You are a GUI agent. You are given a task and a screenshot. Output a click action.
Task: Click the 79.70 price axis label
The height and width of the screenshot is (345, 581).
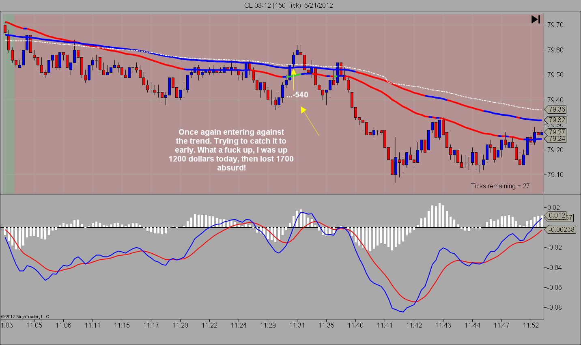pyautogui.click(x=555, y=25)
